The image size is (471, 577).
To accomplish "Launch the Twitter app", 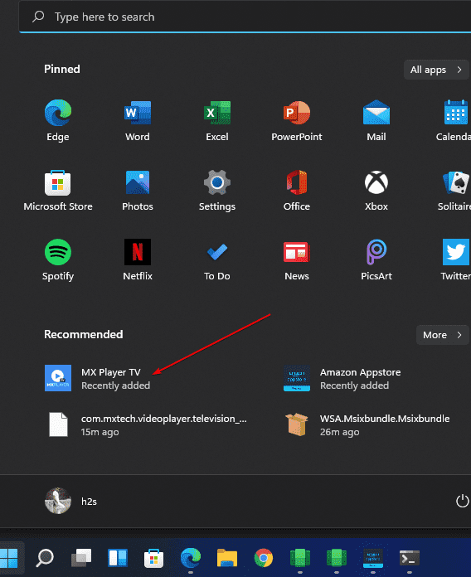I will tap(455, 259).
